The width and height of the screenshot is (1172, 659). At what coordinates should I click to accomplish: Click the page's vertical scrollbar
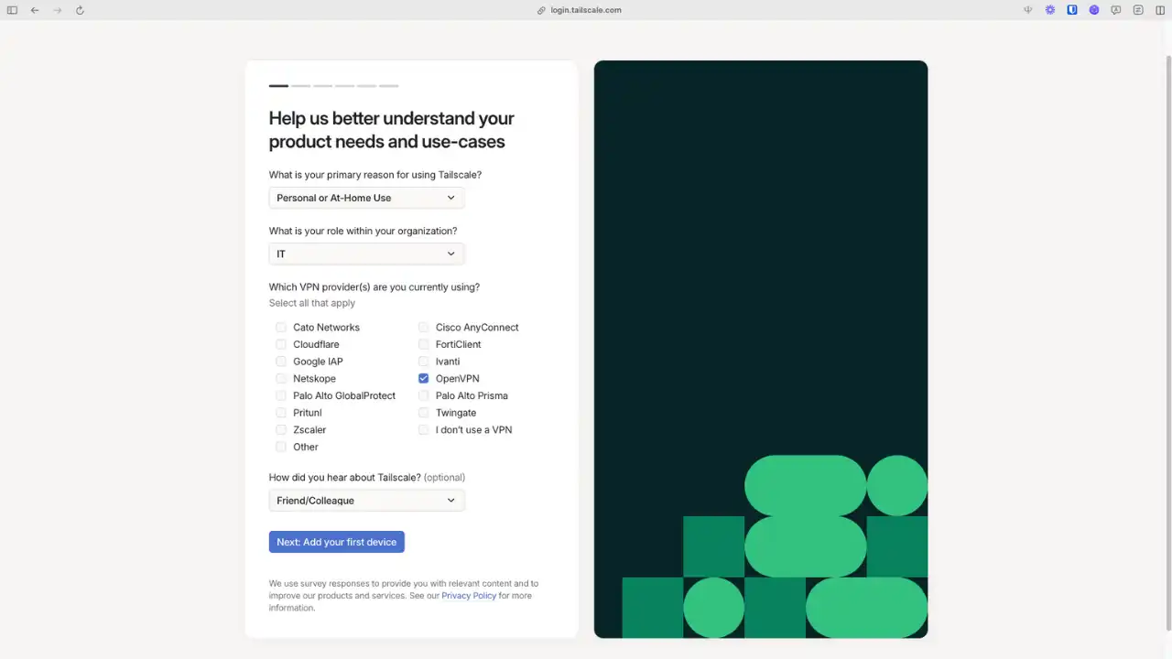(x=1167, y=275)
